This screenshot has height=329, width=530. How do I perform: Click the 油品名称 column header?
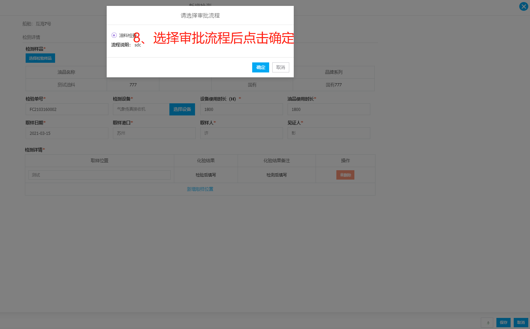[x=66, y=72]
